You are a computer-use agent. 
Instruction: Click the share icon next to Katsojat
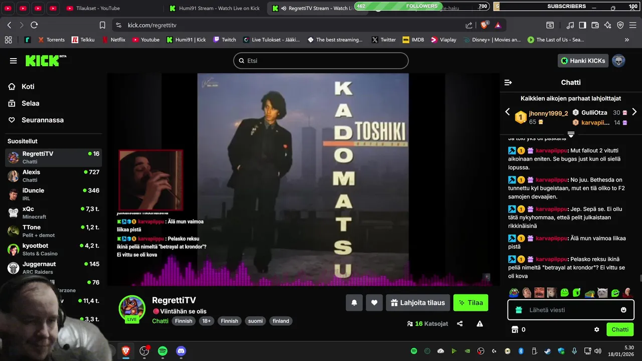(x=460, y=324)
